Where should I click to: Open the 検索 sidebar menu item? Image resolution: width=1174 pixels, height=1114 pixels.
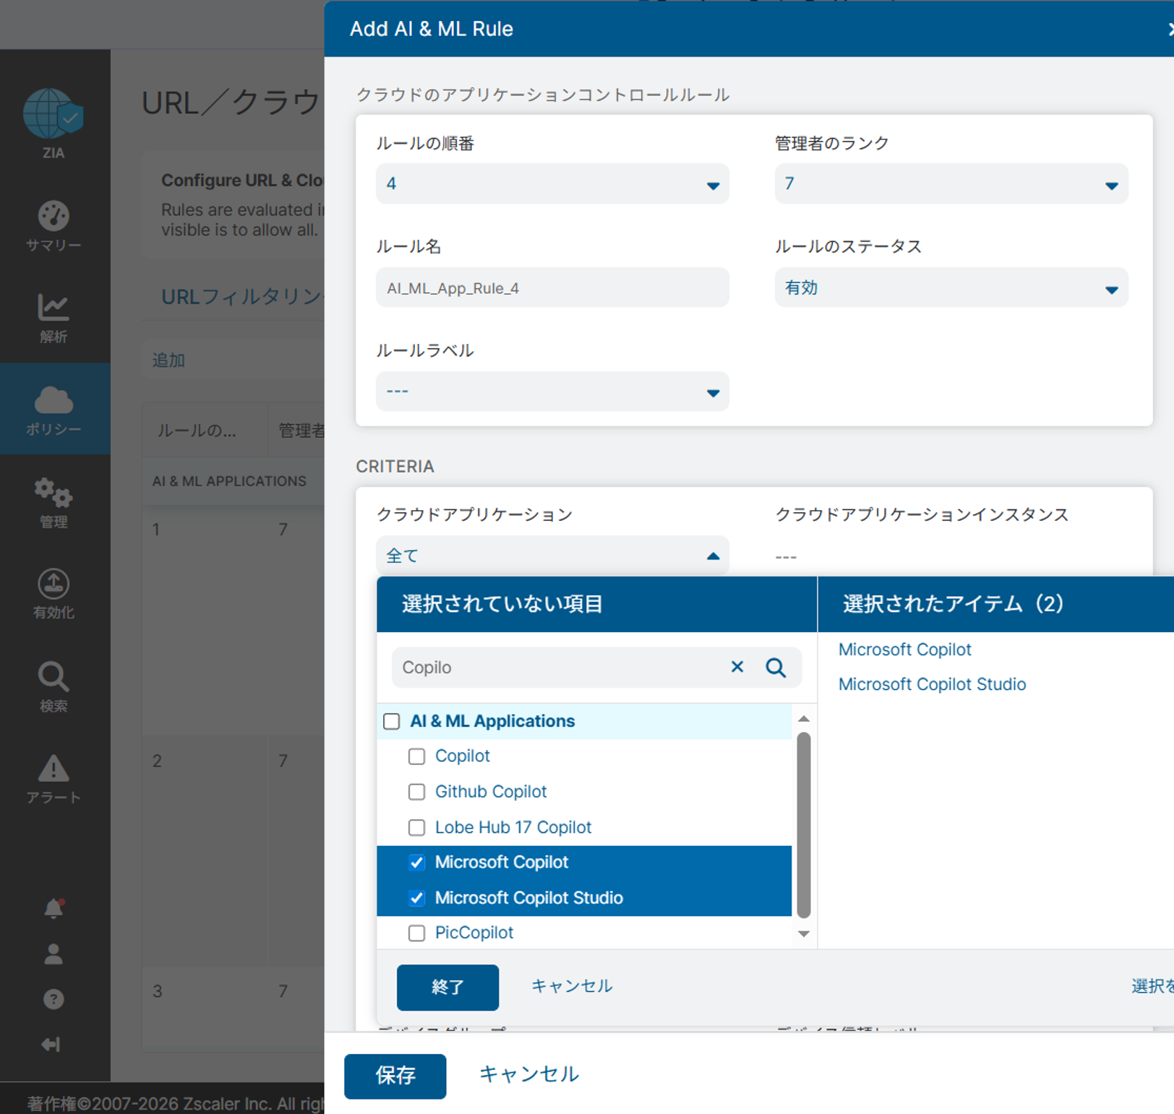tap(53, 686)
